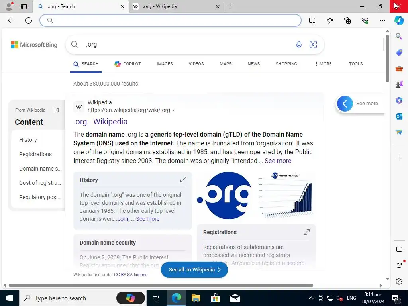Viewport: 408px width, 306px height.
Task: Click See all on Wikipedia button
Action: pos(194,270)
